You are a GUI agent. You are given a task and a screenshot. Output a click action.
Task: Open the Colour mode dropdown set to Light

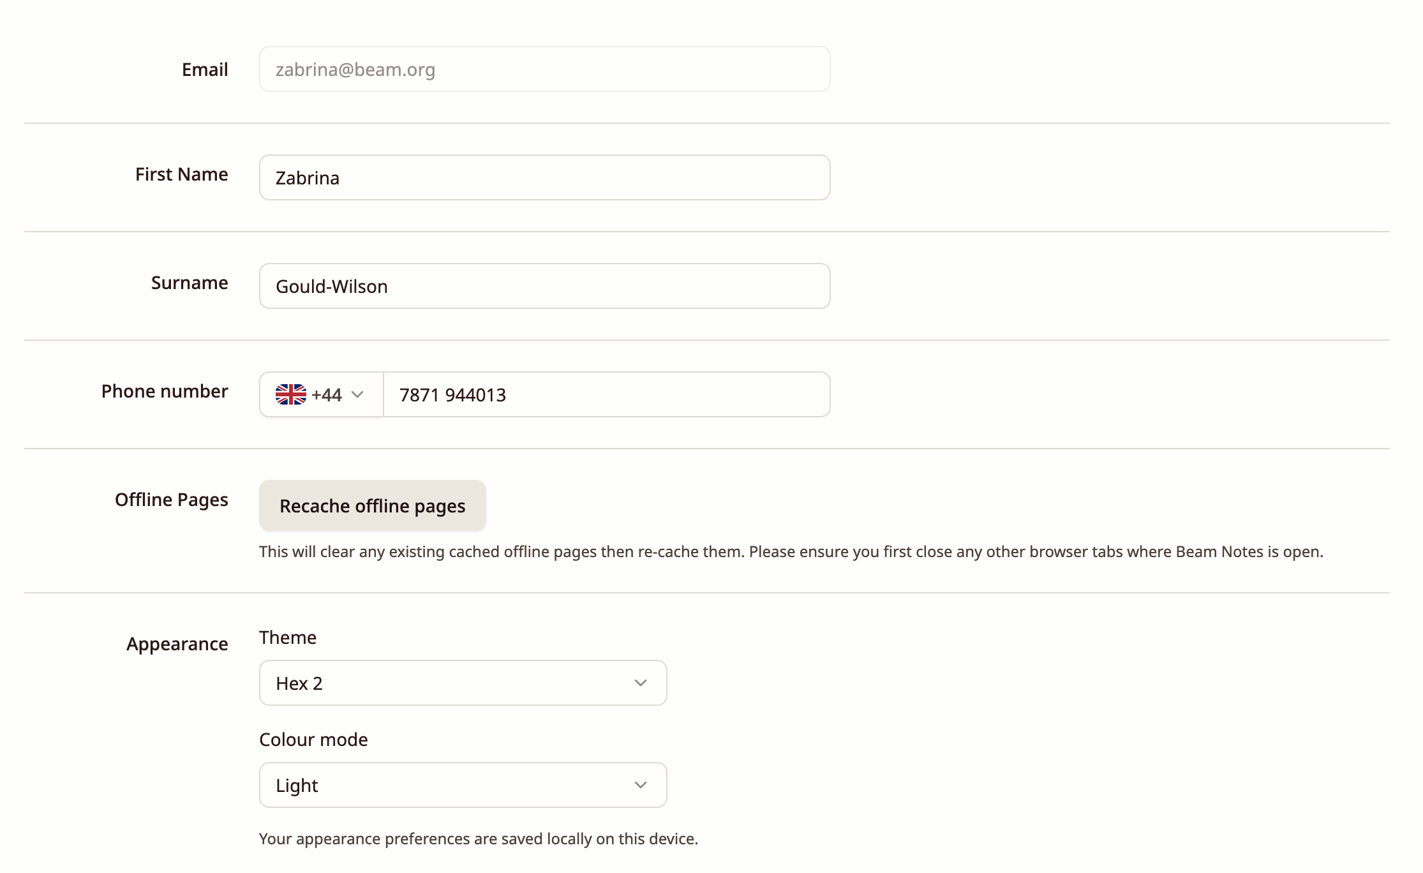point(463,785)
